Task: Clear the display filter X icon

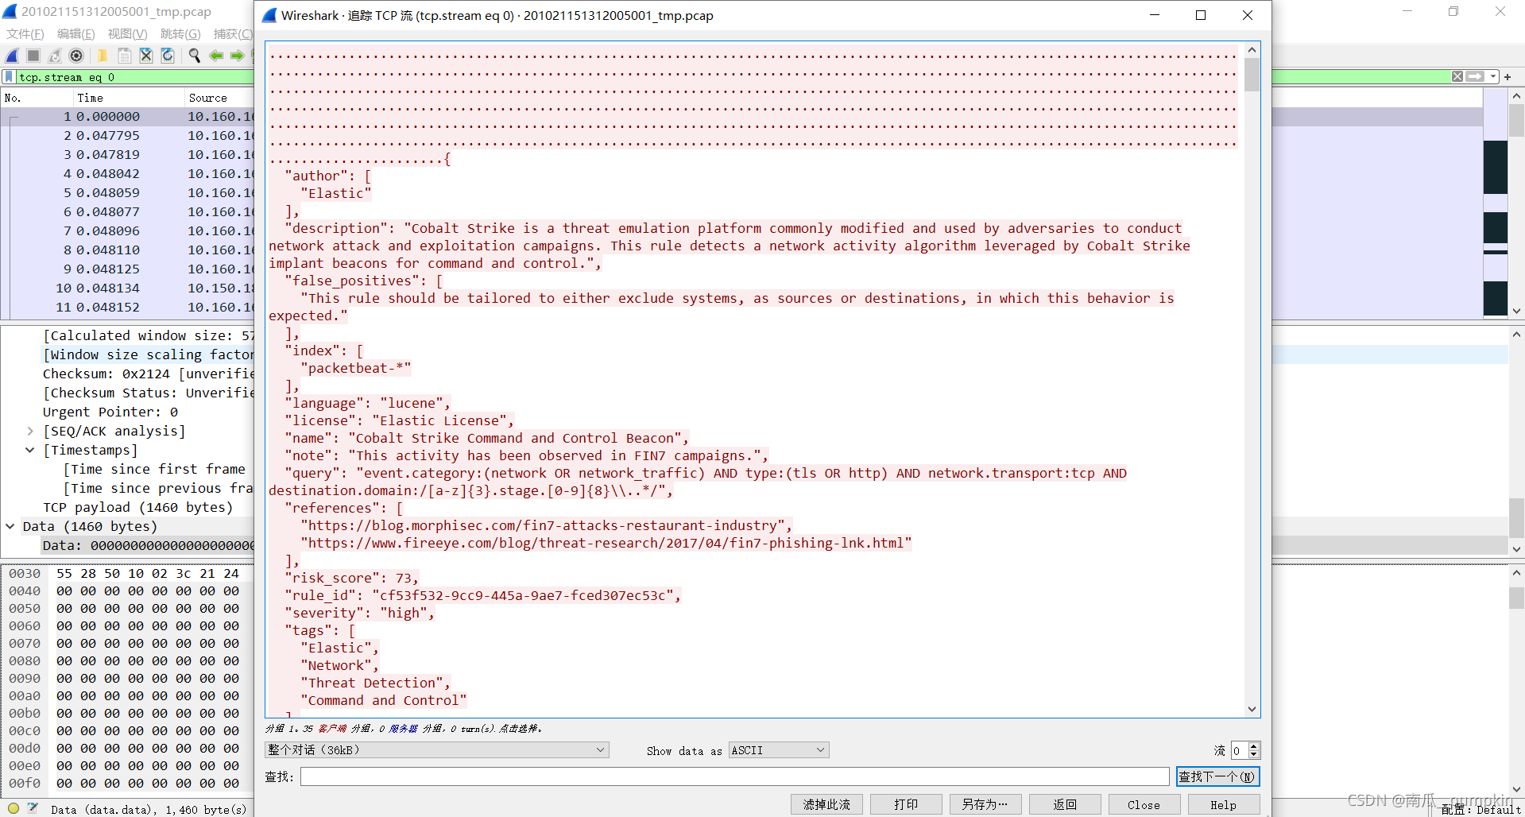Action: coord(1457,76)
